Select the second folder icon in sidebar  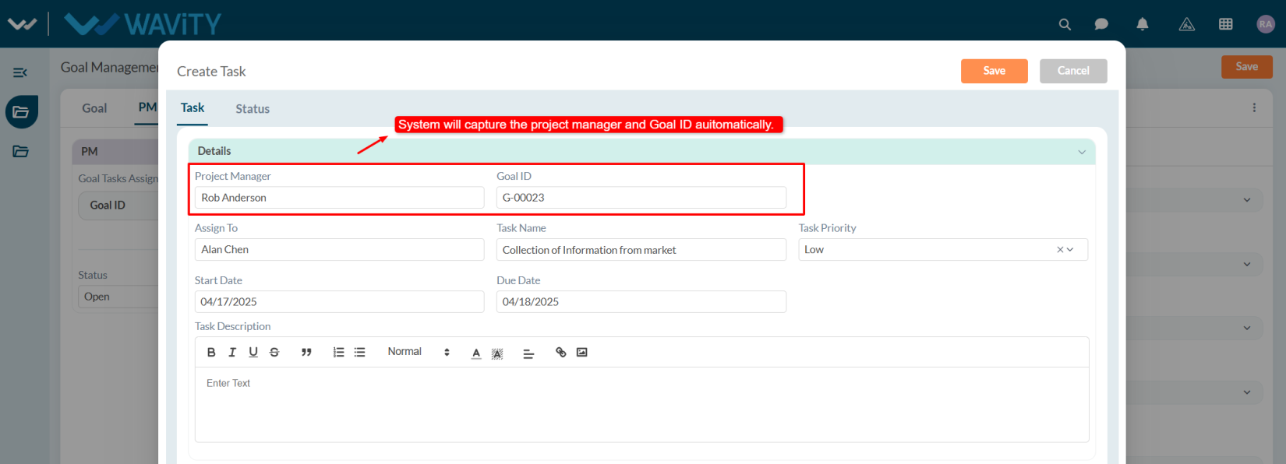coord(21,151)
